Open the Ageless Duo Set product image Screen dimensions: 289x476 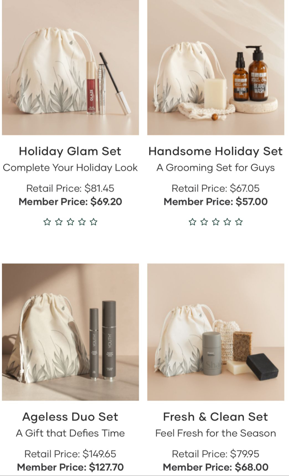70,332
